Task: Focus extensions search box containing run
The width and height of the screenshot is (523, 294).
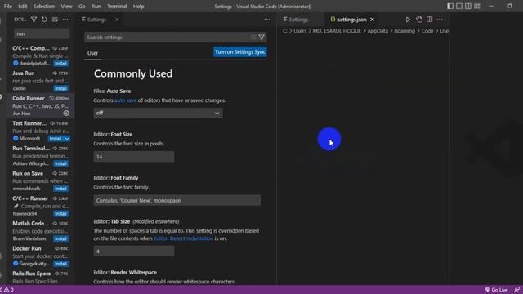Action: tap(42, 33)
